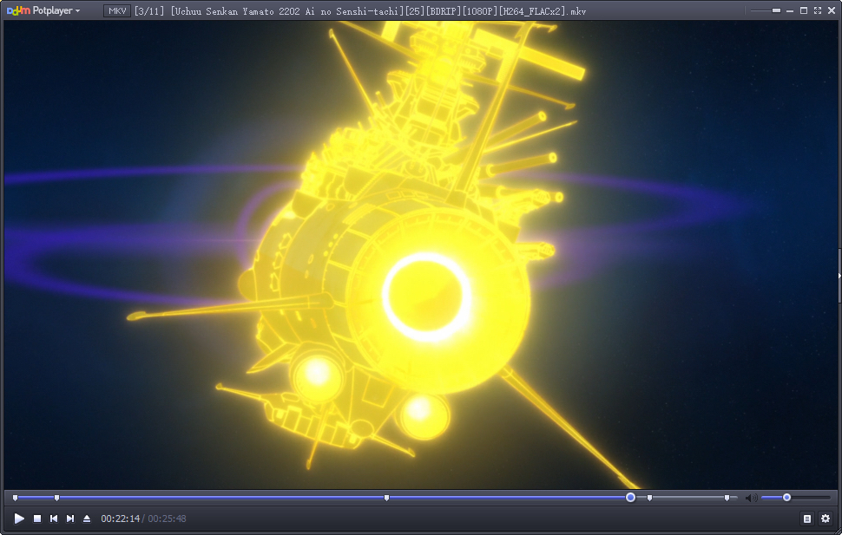Viewport: 842px width, 535px height.
Task: Open the PotPlayer main menu dropdown
Action: point(43,10)
